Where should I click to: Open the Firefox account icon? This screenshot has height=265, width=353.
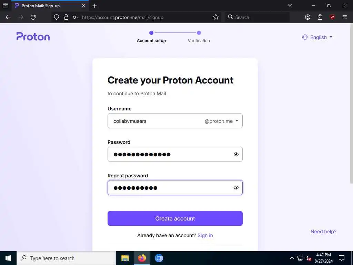point(307,17)
